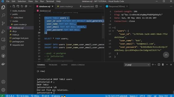Open editor more actions ellipsis

(x=101, y=6)
